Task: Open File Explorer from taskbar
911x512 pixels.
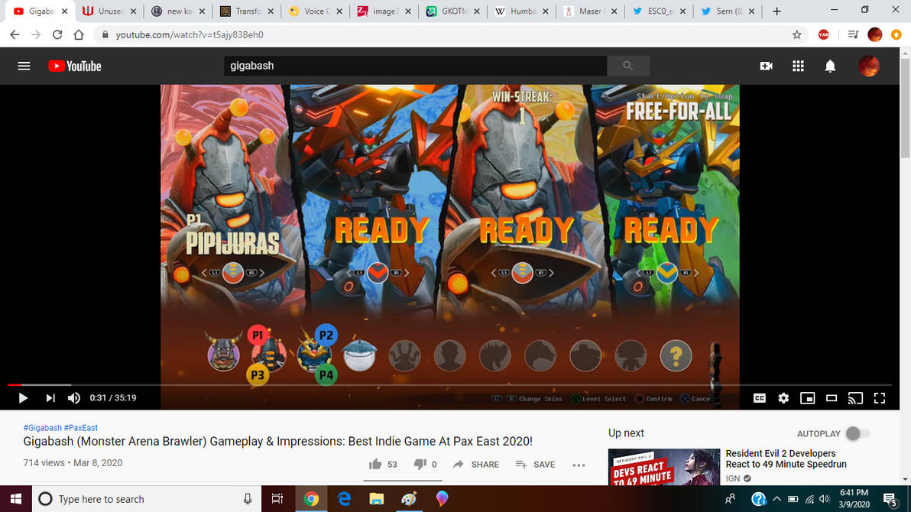Action: click(x=377, y=499)
